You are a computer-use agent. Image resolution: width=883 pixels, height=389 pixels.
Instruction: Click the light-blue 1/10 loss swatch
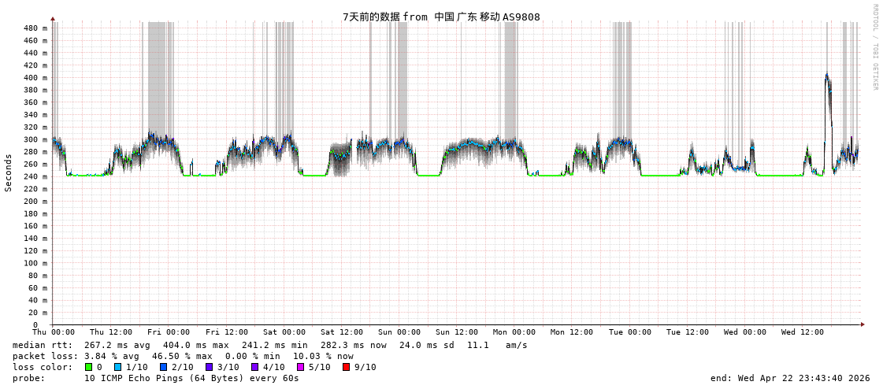coord(117,367)
